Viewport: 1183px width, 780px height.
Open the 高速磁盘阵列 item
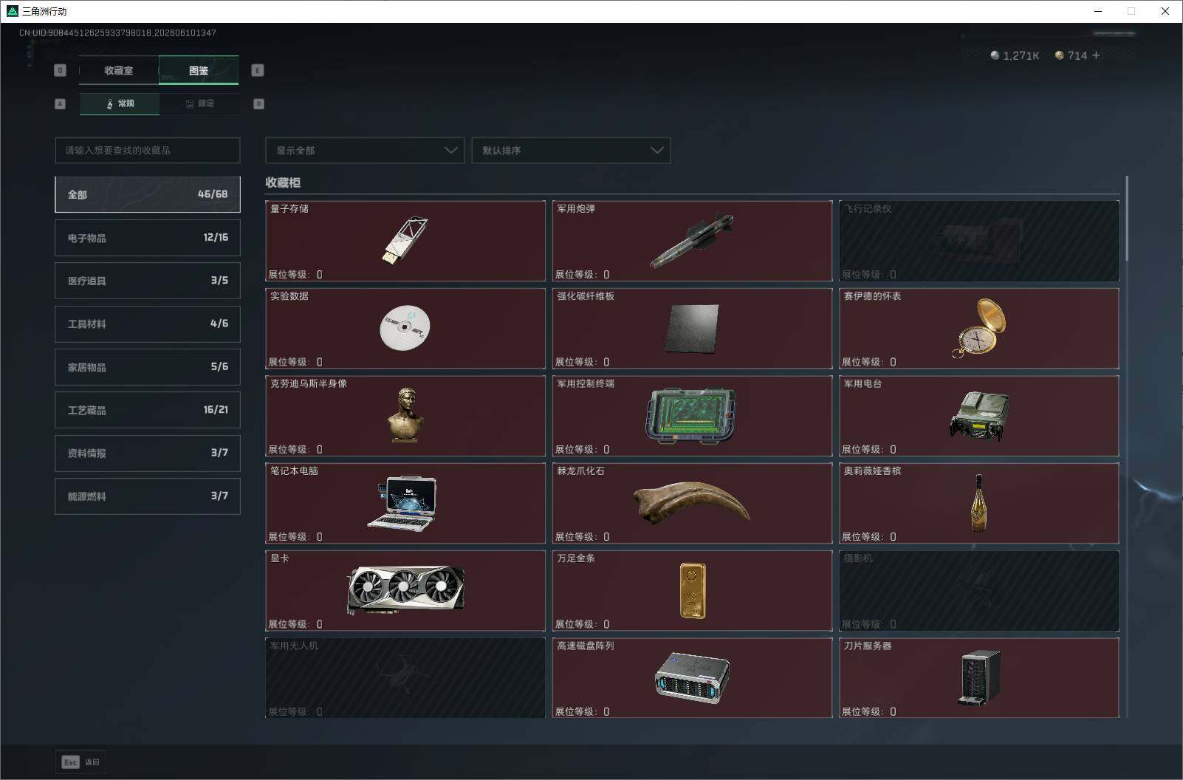692,678
